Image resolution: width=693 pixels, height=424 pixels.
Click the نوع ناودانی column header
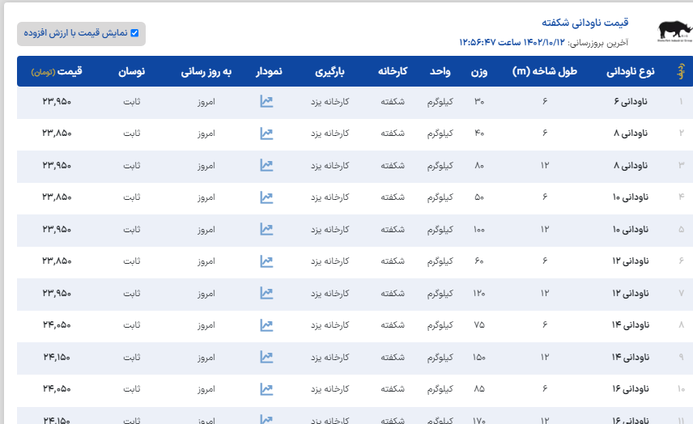[631, 71]
